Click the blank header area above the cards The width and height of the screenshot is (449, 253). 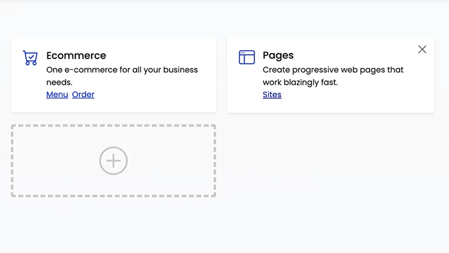point(224,19)
